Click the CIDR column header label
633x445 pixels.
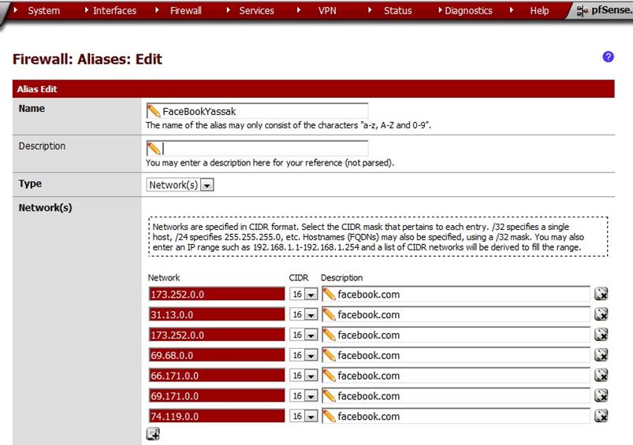click(298, 277)
